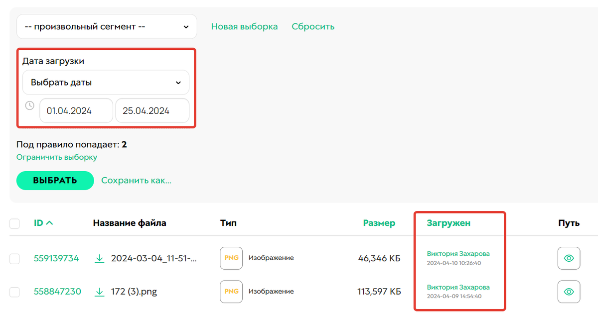Toggle the select-all checkbox in table header

pyautogui.click(x=15, y=224)
